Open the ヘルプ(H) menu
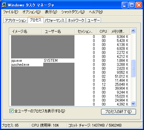This screenshot has height=130, width=144. click(96, 12)
